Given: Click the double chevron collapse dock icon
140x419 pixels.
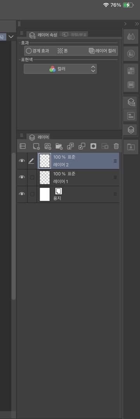Looking at the screenshot, I should coord(137,24).
